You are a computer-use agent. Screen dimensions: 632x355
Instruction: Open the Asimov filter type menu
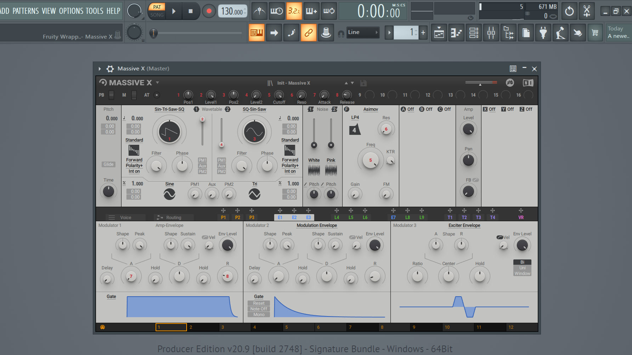(371, 109)
